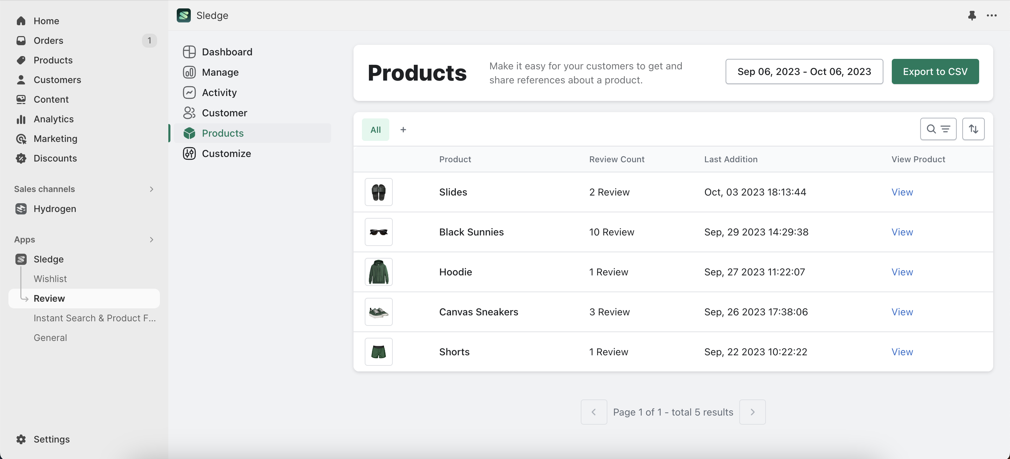Image resolution: width=1010 pixels, height=459 pixels.
Task: Open Customize settings in Sledge menu
Action: [226, 153]
